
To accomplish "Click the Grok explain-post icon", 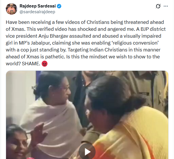I will pos(158,6).
